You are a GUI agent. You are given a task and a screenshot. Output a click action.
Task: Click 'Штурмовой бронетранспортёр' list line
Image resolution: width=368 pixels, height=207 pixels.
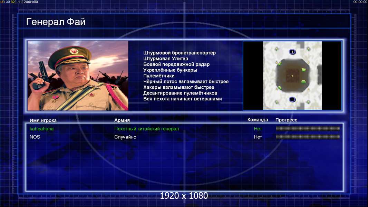pyautogui.click(x=180, y=53)
